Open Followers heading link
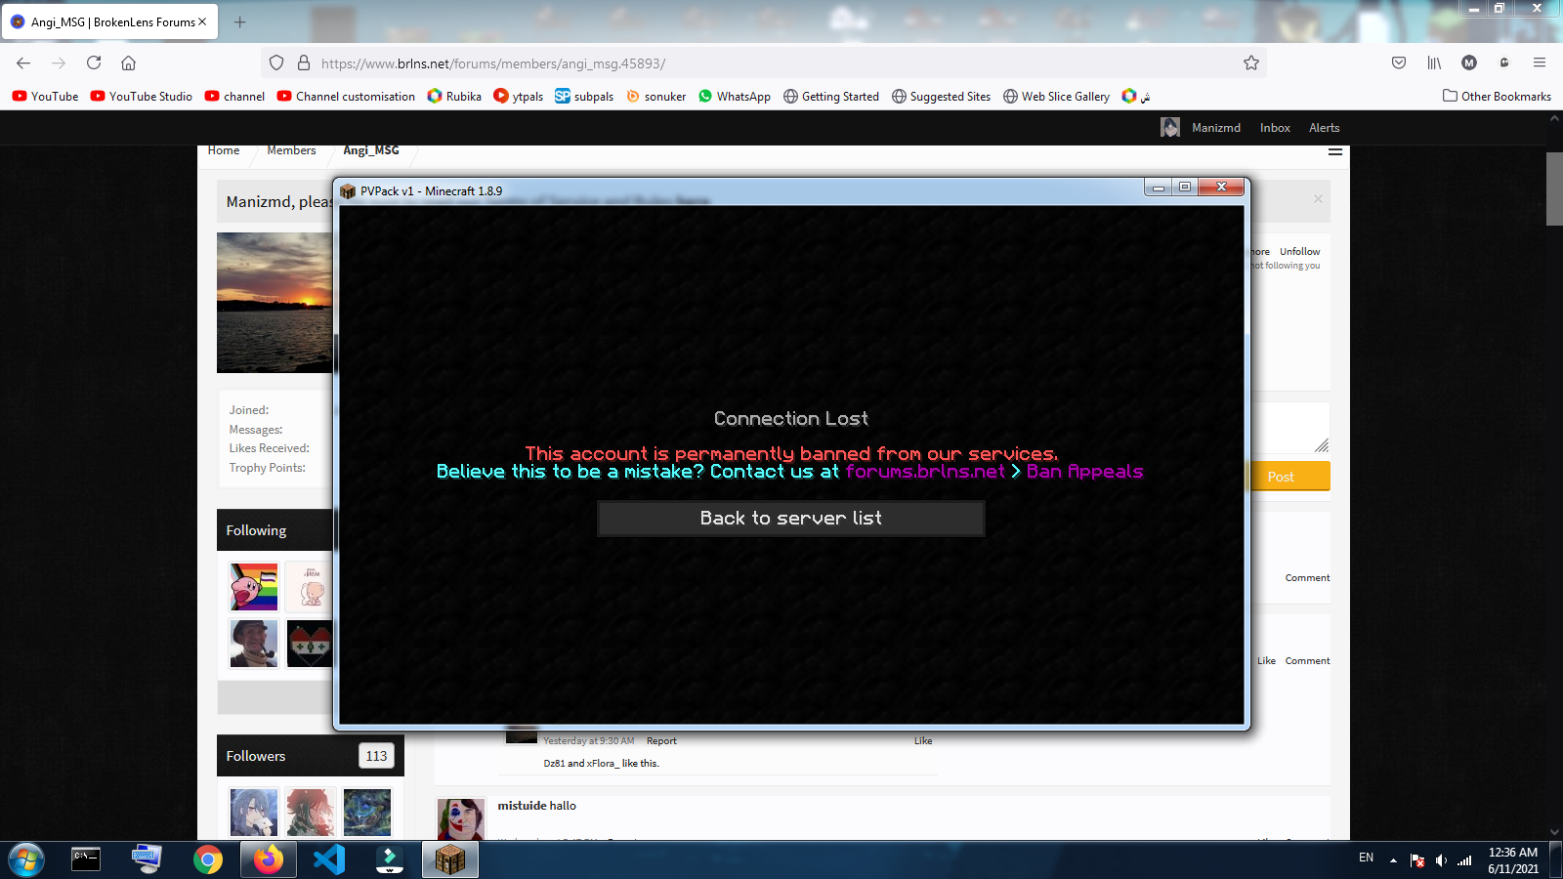 click(x=256, y=756)
